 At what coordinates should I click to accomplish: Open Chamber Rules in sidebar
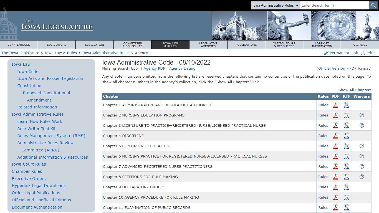tap(27, 171)
